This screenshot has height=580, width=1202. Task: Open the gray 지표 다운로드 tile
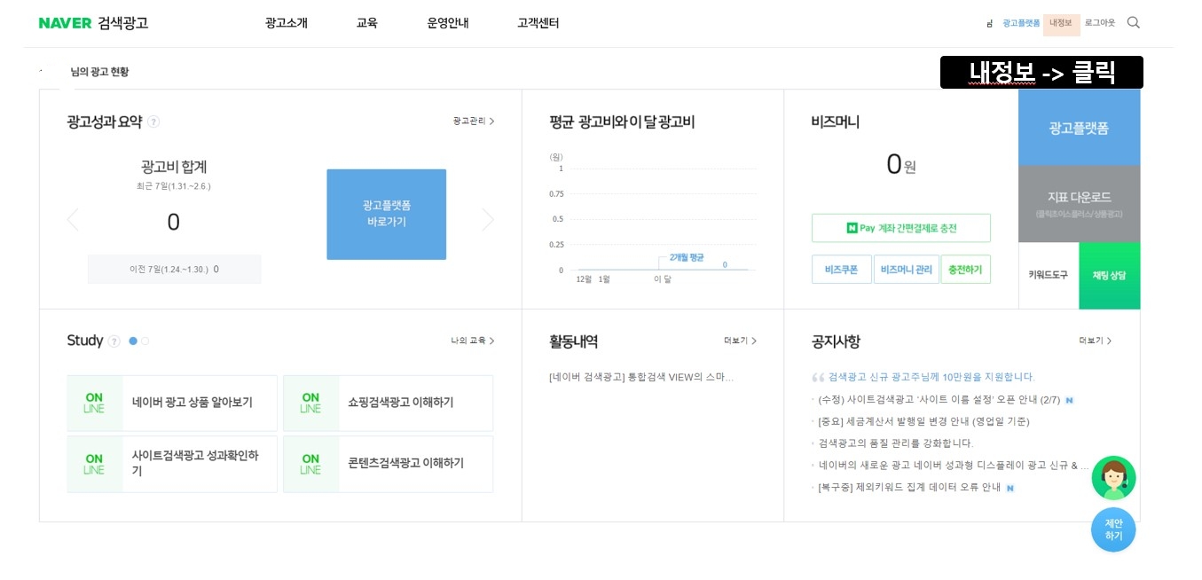[x=1080, y=204]
